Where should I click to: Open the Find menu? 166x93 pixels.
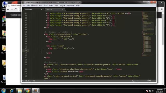[x=41, y=6]
